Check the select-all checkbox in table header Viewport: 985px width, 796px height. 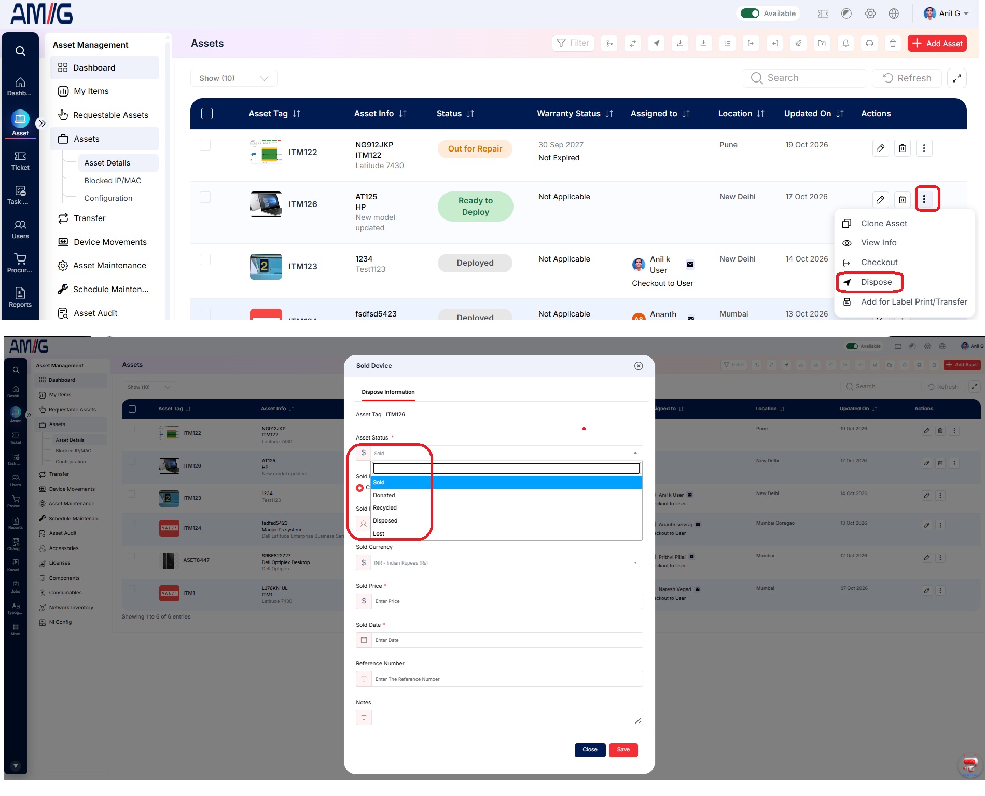click(x=207, y=114)
